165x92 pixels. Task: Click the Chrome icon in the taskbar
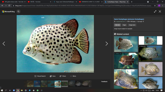click(x=18, y=90)
